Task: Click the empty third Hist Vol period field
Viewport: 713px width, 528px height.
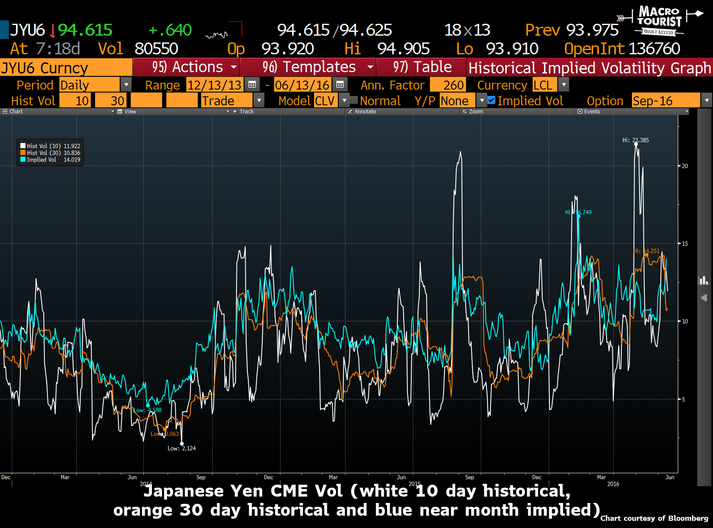Action: (x=146, y=101)
